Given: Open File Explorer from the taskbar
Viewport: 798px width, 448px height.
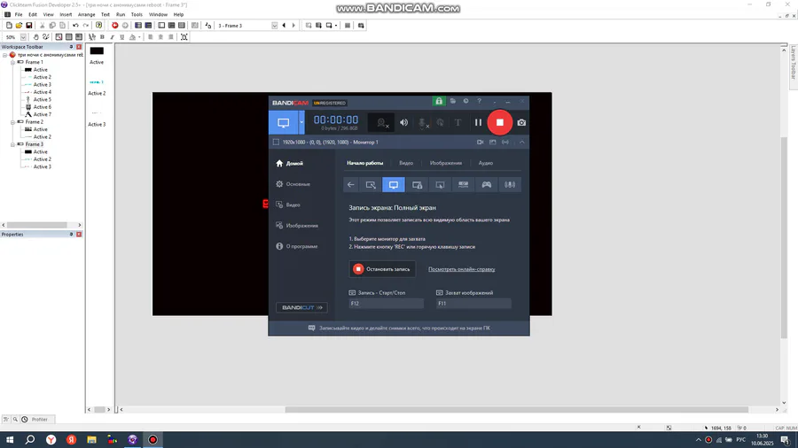Looking at the screenshot, I should [91, 440].
